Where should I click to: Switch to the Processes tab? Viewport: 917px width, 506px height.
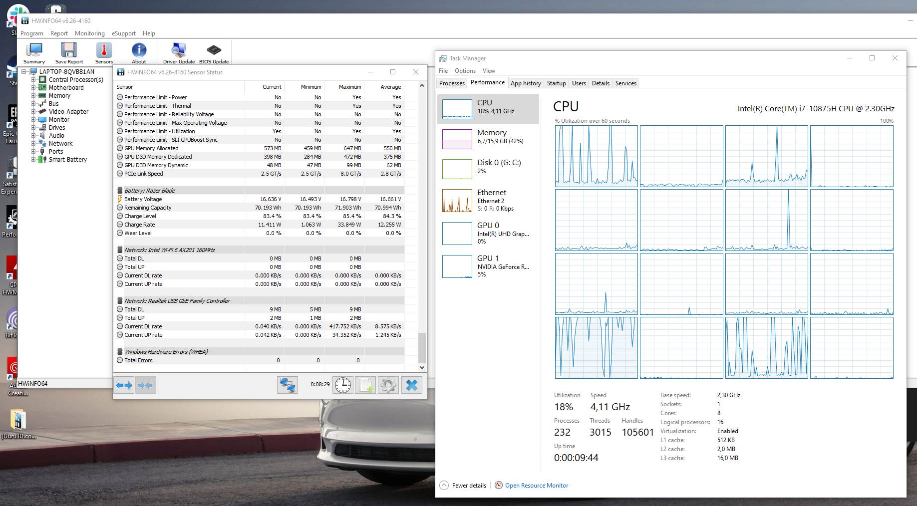tap(452, 83)
